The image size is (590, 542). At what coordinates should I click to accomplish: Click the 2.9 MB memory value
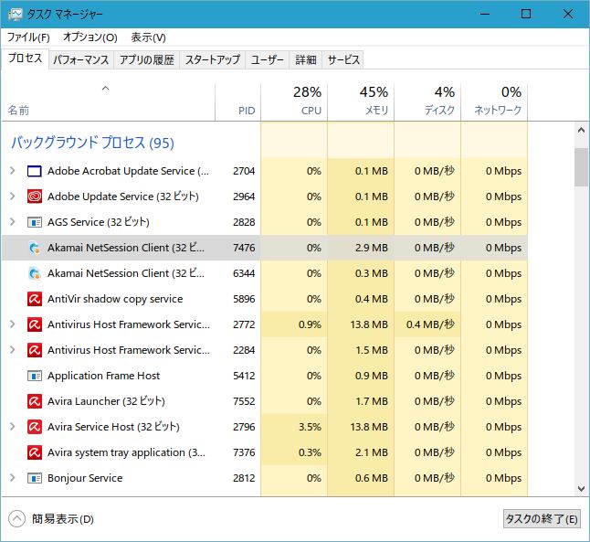(x=372, y=248)
